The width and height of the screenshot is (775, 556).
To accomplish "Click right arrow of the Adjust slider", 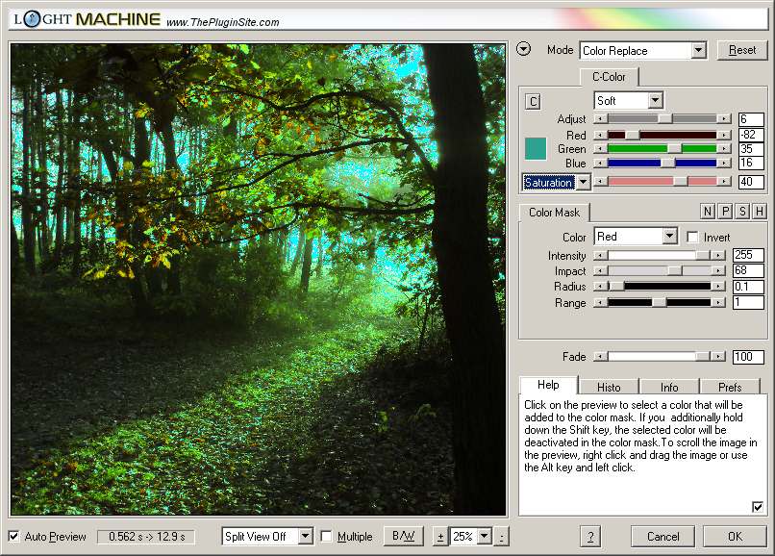I will tap(724, 118).
